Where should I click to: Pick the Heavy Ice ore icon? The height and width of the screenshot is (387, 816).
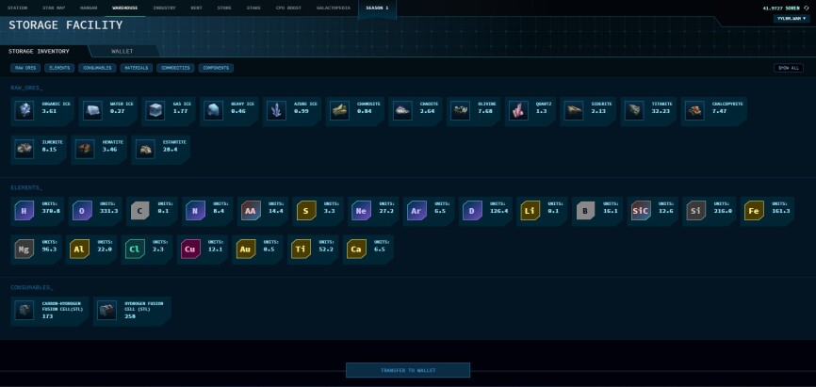point(213,111)
